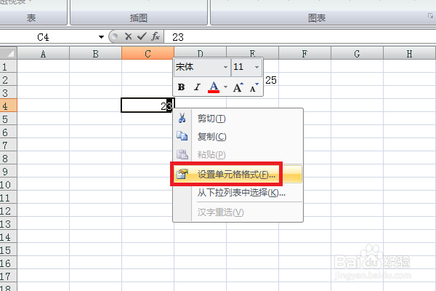Viewport: 436px width, 291px height.
Task: Click the copy icon in the context menu
Action: 182,136
